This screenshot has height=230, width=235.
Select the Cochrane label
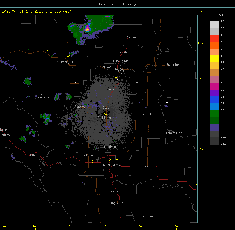pos(88,155)
